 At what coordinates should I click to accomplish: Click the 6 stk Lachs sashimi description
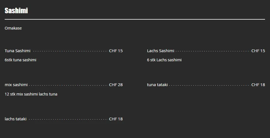[x=164, y=60]
